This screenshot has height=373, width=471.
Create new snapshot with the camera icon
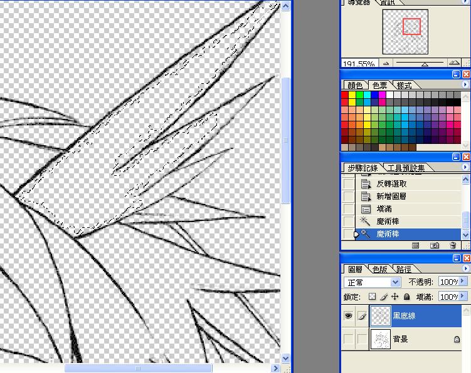pos(434,246)
